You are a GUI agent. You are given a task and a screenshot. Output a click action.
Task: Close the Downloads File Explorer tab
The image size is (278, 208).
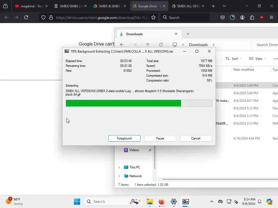tap(176, 34)
